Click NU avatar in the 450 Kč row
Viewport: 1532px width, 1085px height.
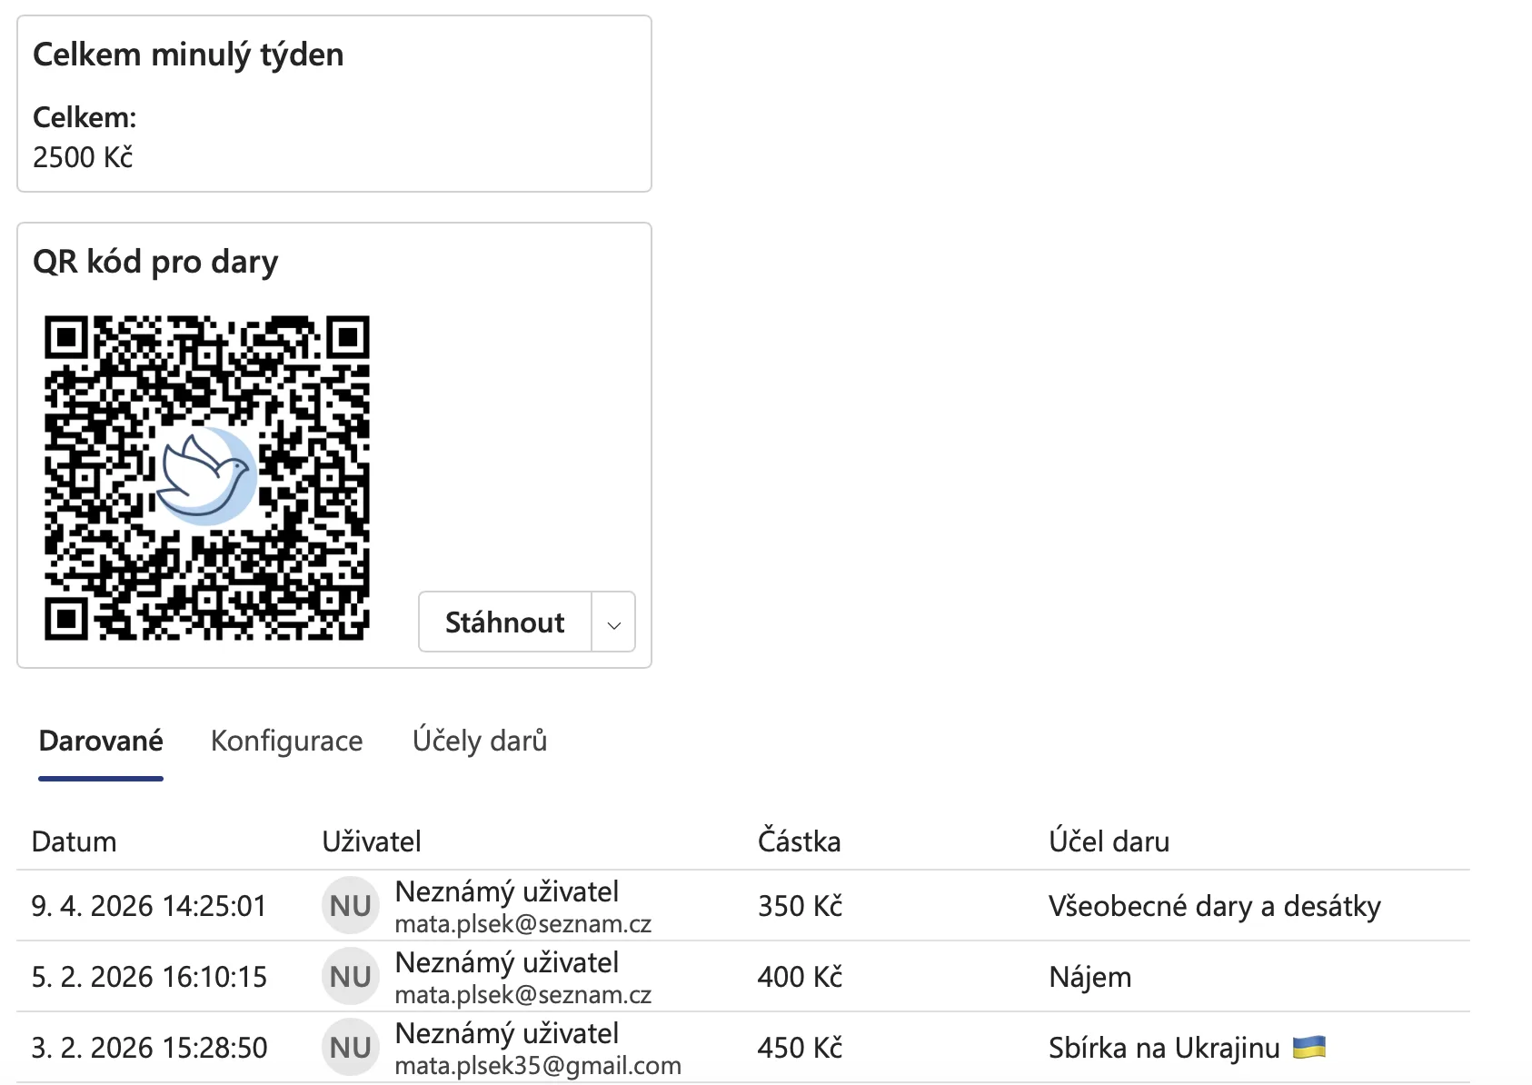point(351,1048)
